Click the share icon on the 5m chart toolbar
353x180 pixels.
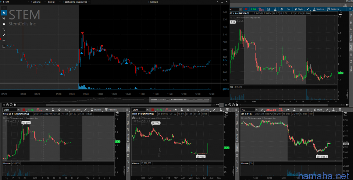[268, 9]
